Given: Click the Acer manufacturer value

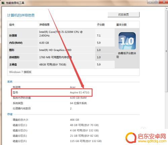Looking at the screenshot, I should point(73,87).
